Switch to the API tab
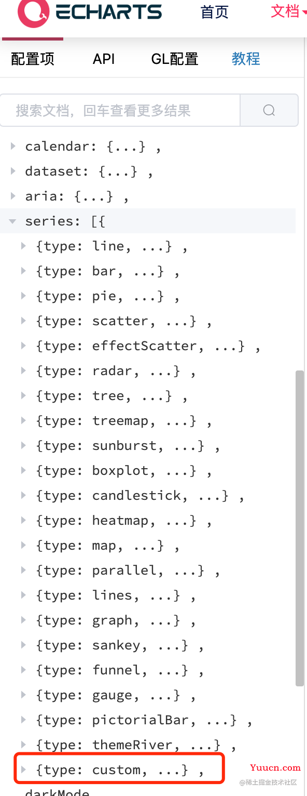307x796 pixels. coord(104,59)
